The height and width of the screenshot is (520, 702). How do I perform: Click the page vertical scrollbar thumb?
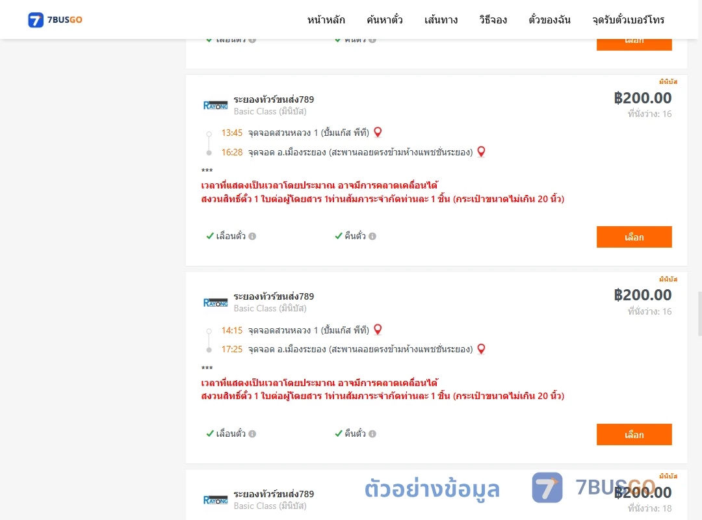point(700,313)
